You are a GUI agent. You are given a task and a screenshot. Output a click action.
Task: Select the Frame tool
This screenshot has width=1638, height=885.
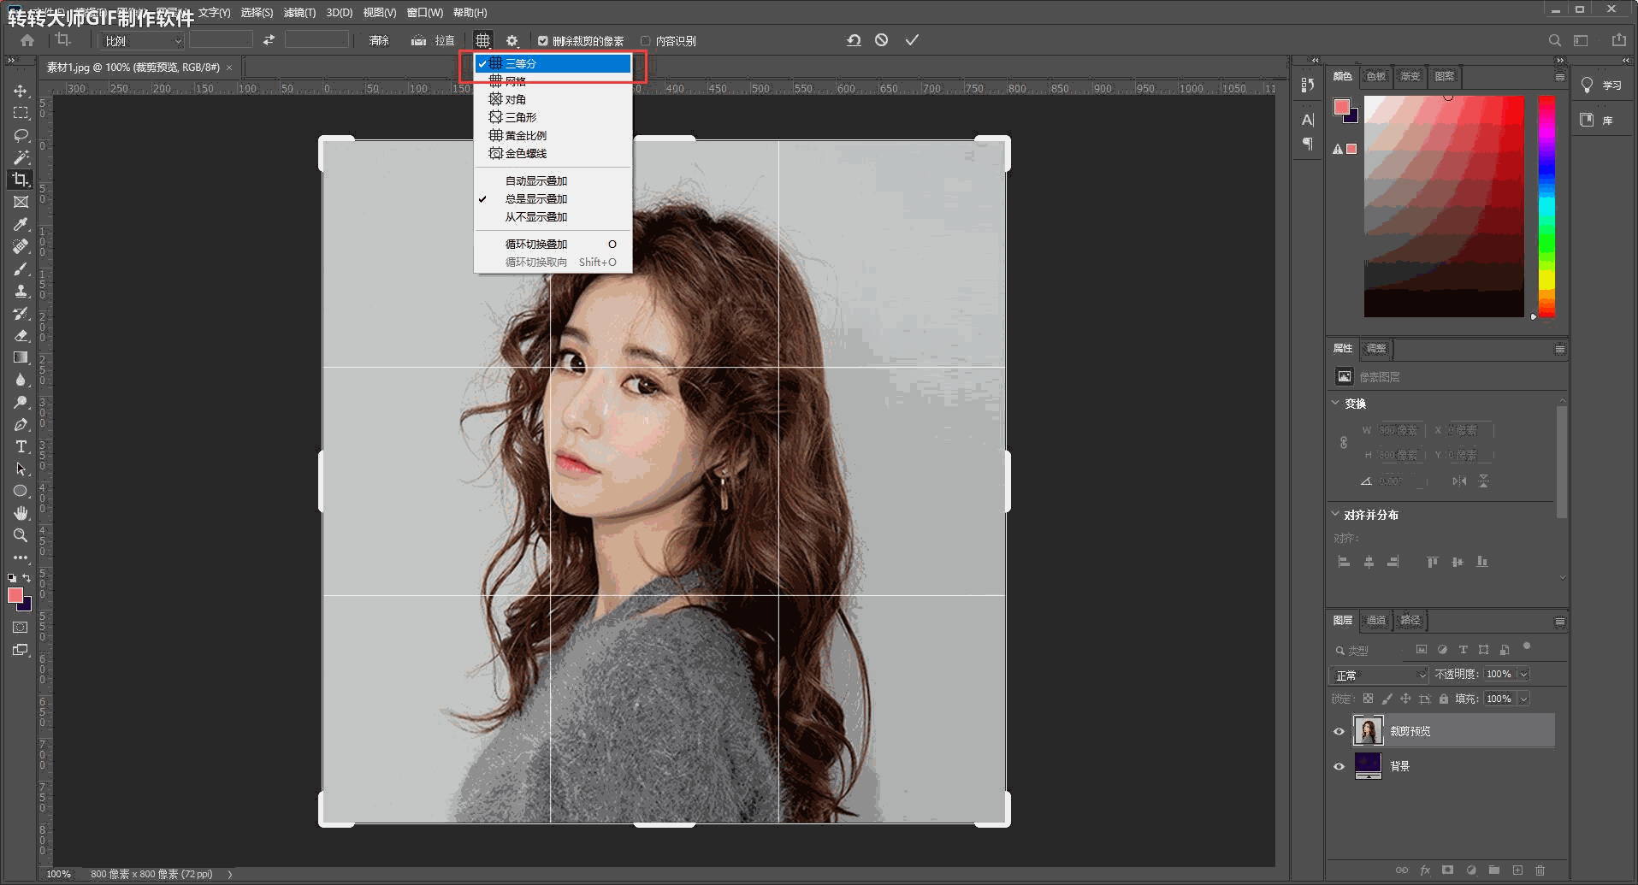coord(21,202)
